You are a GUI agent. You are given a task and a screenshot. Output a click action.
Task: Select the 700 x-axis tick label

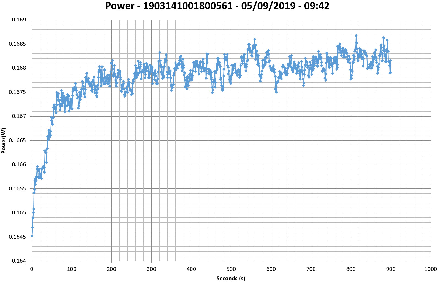click(311, 269)
